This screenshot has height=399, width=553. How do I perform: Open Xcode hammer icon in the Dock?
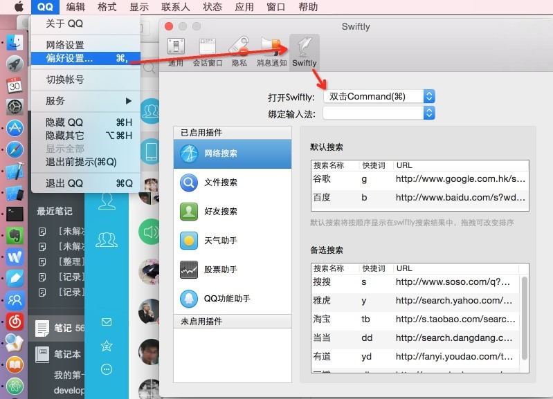(x=15, y=171)
